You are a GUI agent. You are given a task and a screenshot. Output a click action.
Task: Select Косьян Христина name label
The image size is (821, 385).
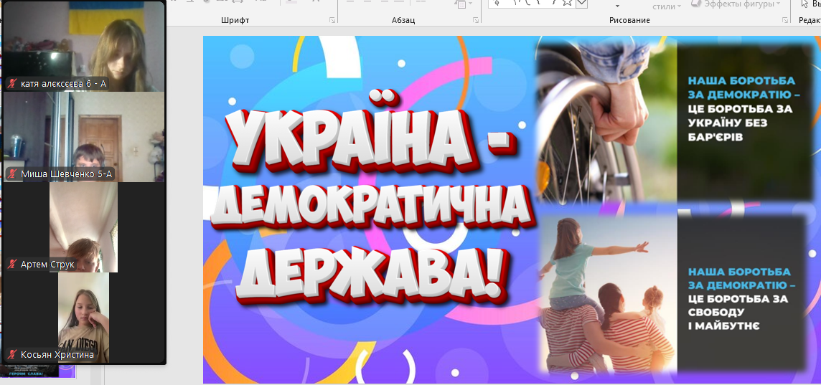[x=57, y=355]
